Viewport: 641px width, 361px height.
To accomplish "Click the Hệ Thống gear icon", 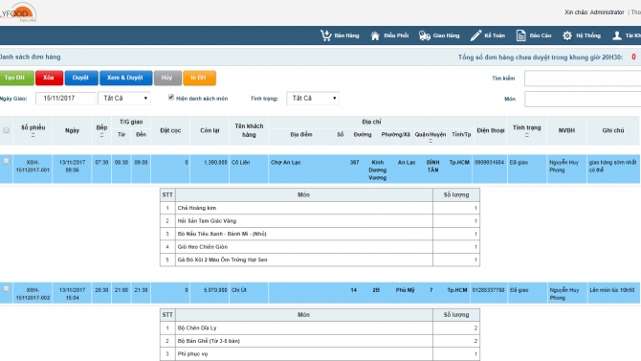I will tap(567, 35).
